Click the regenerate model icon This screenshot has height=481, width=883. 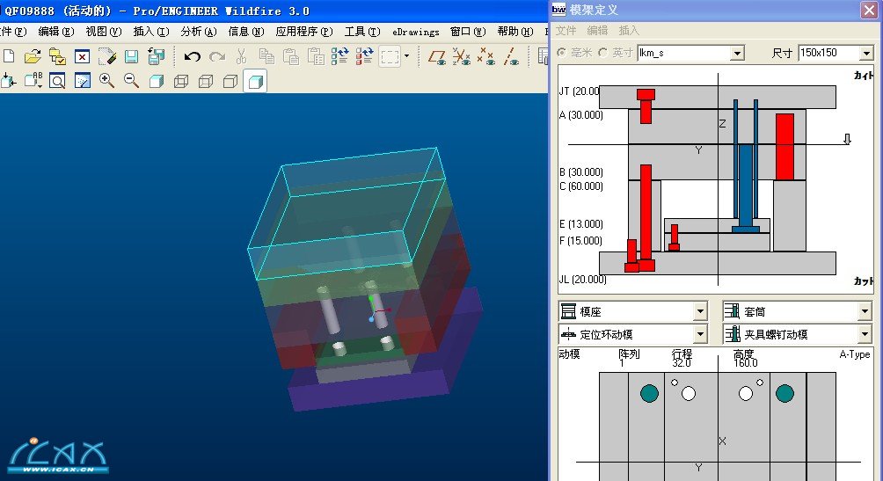point(339,56)
